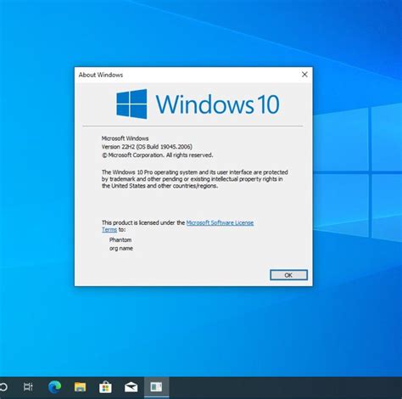The height and width of the screenshot is (399, 402).
Task: Click the "Microsoft Windows" text line
Action: tap(125, 138)
